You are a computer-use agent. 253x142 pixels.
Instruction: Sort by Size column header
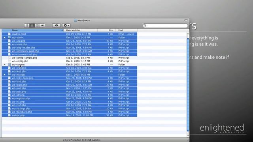pyautogui.click(x=107, y=30)
